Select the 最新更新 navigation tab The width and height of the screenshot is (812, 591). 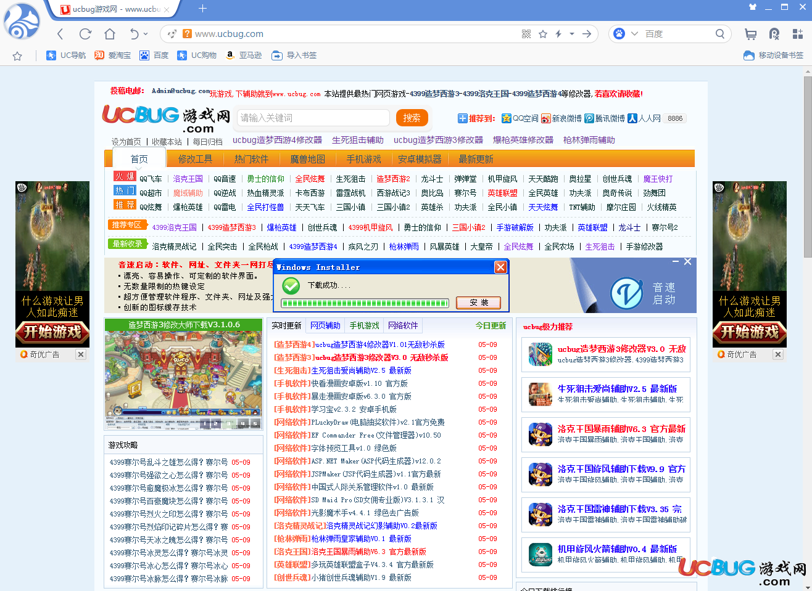476,159
